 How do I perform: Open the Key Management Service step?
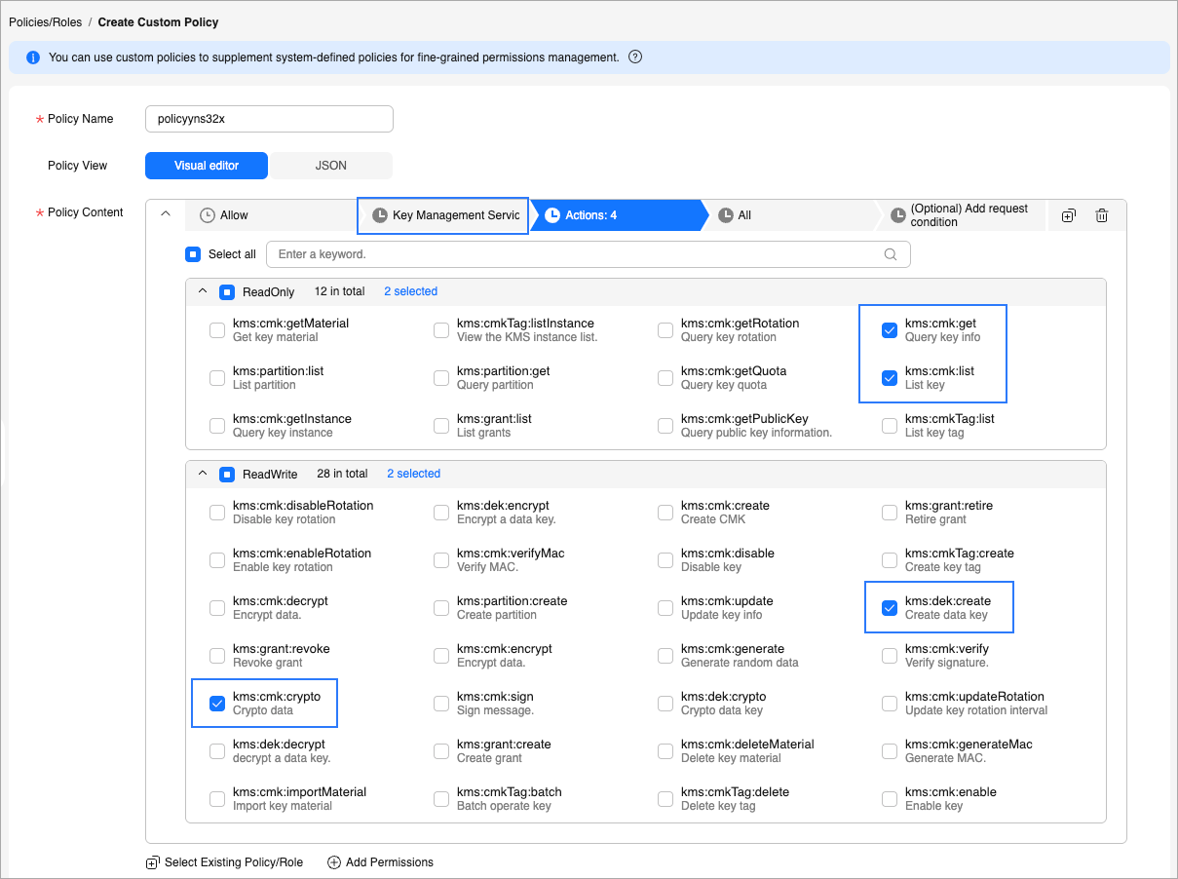(444, 215)
